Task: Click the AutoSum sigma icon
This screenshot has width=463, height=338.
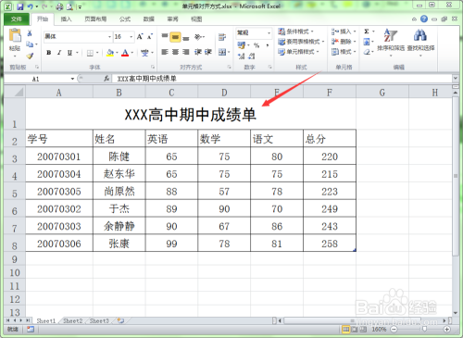Action: click(x=367, y=31)
